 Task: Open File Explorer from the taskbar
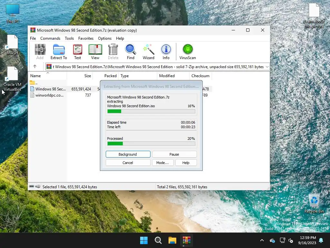pos(172,240)
